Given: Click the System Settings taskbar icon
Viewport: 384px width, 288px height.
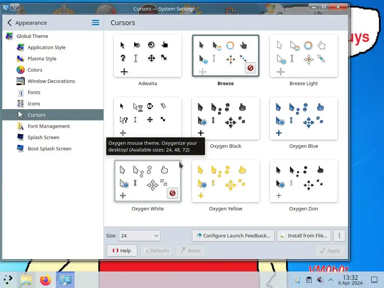Looking at the screenshot, I should [65, 279].
